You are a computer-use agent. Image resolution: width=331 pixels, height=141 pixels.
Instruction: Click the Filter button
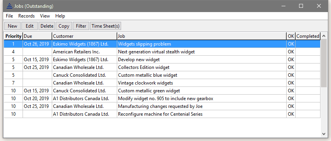coord(81,26)
